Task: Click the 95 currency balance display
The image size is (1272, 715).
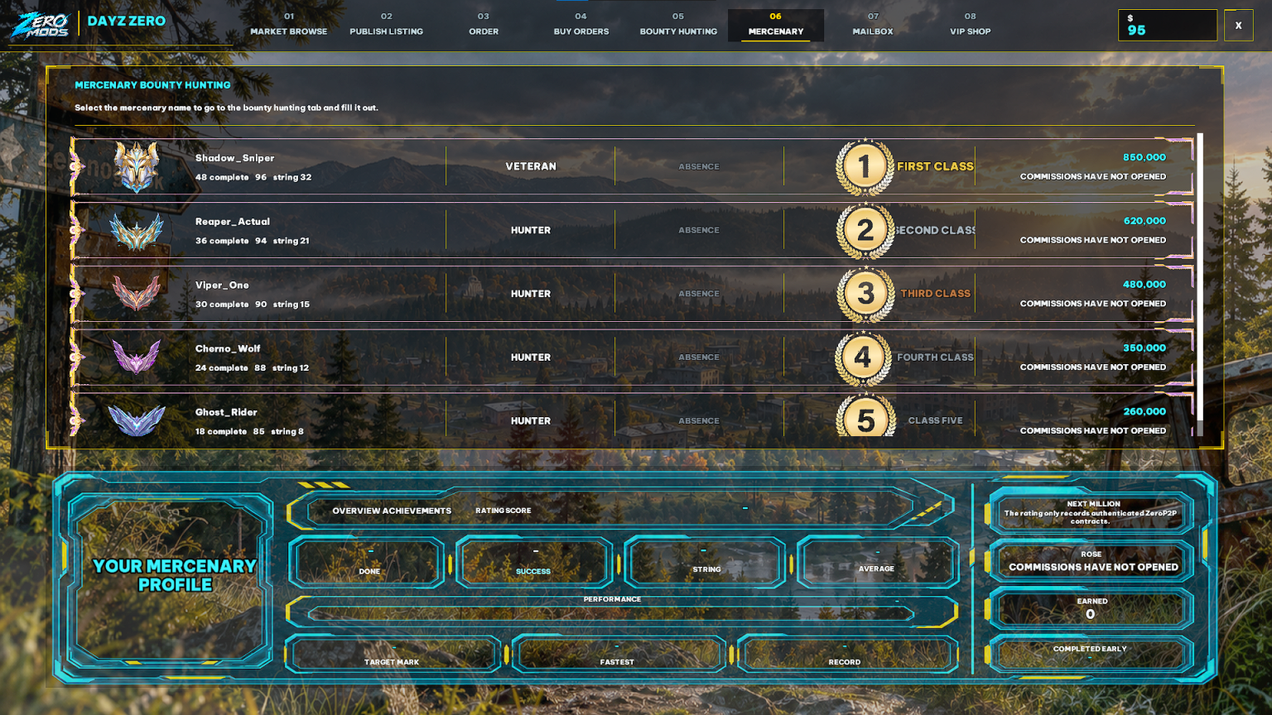Action: (x=1168, y=26)
